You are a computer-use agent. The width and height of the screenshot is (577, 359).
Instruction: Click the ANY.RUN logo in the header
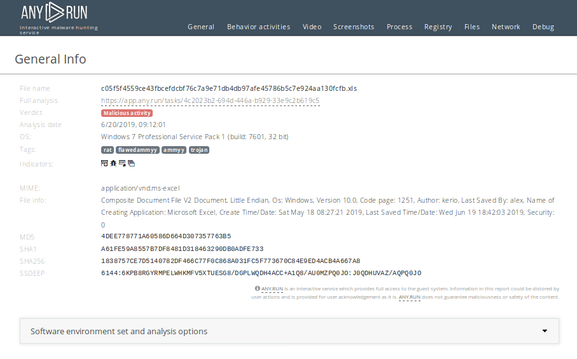click(x=54, y=12)
